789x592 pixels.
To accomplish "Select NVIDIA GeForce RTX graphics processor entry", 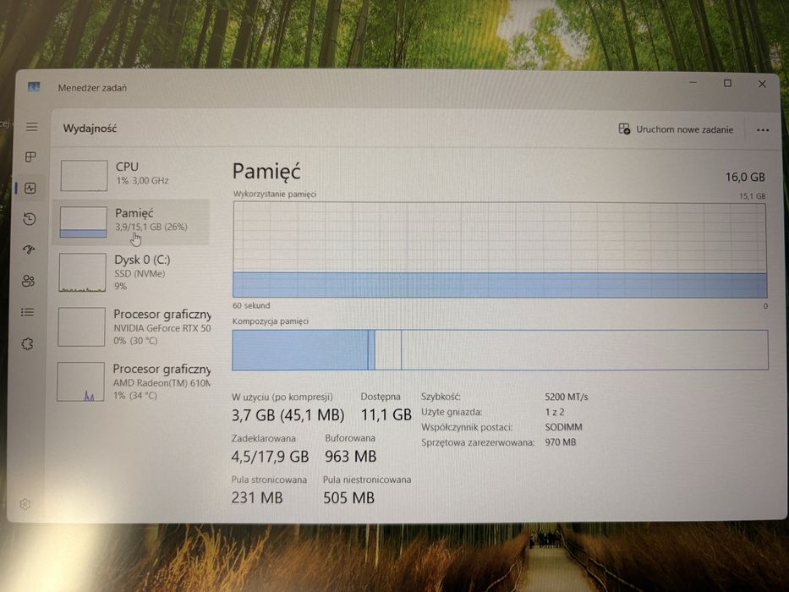I will point(132,326).
